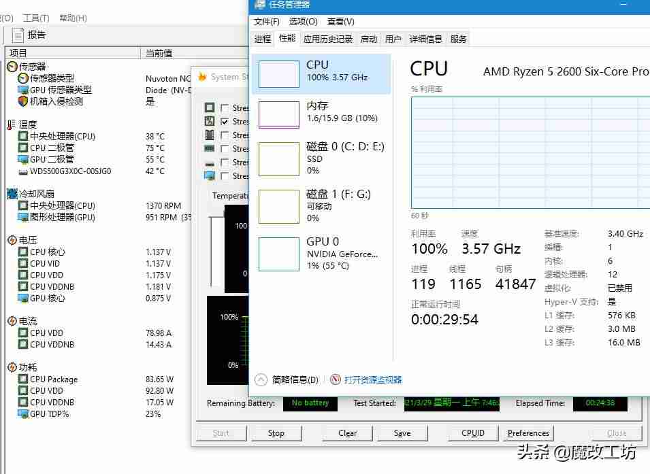Select the CPU 二极管 temperature row
The height and width of the screenshot is (474, 650).
coord(97,148)
